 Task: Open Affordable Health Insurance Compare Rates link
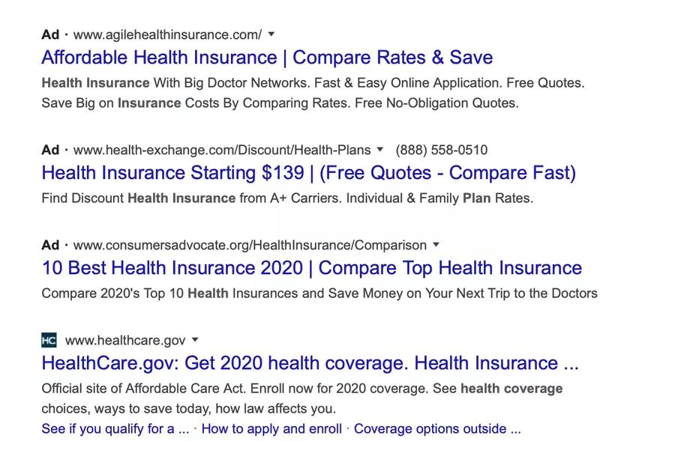267,58
